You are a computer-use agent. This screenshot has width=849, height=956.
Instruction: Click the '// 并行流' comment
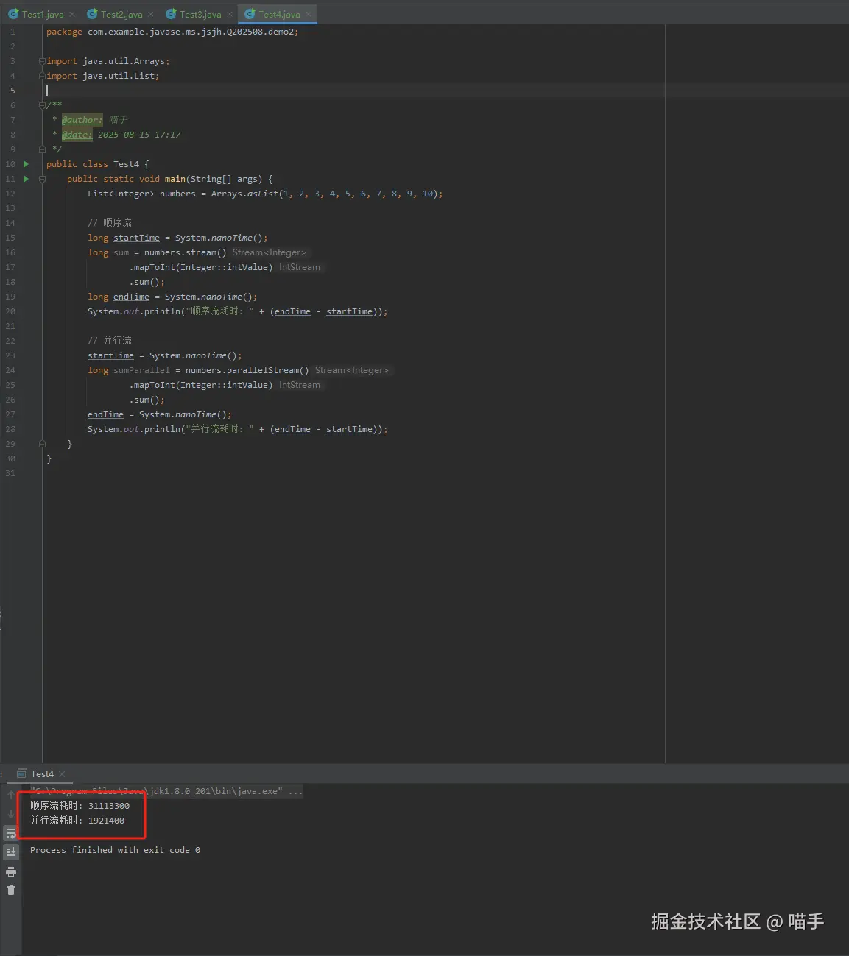click(x=110, y=341)
